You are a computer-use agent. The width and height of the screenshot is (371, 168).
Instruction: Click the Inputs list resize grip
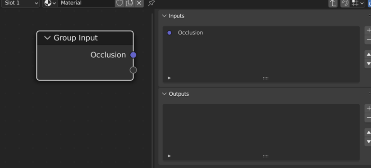(x=266, y=78)
